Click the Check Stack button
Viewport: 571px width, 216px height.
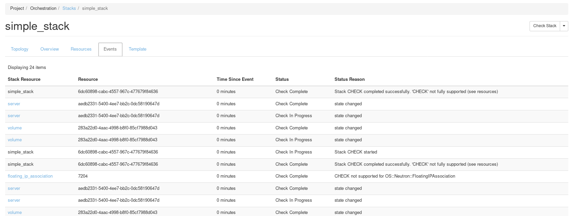tap(545, 26)
